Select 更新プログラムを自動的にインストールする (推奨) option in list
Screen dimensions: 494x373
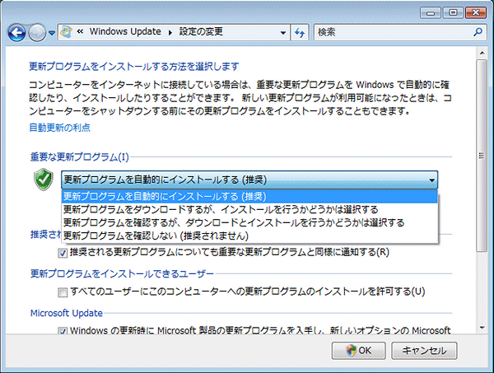[x=249, y=196]
